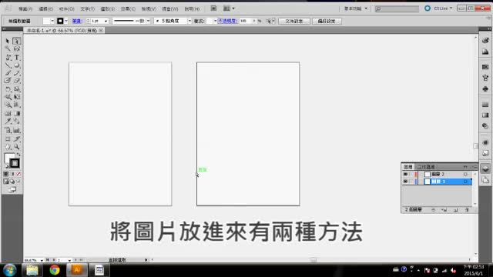Enable Draw Behind mode button
The image size is (493, 277).
pyautogui.click(x=12, y=182)
